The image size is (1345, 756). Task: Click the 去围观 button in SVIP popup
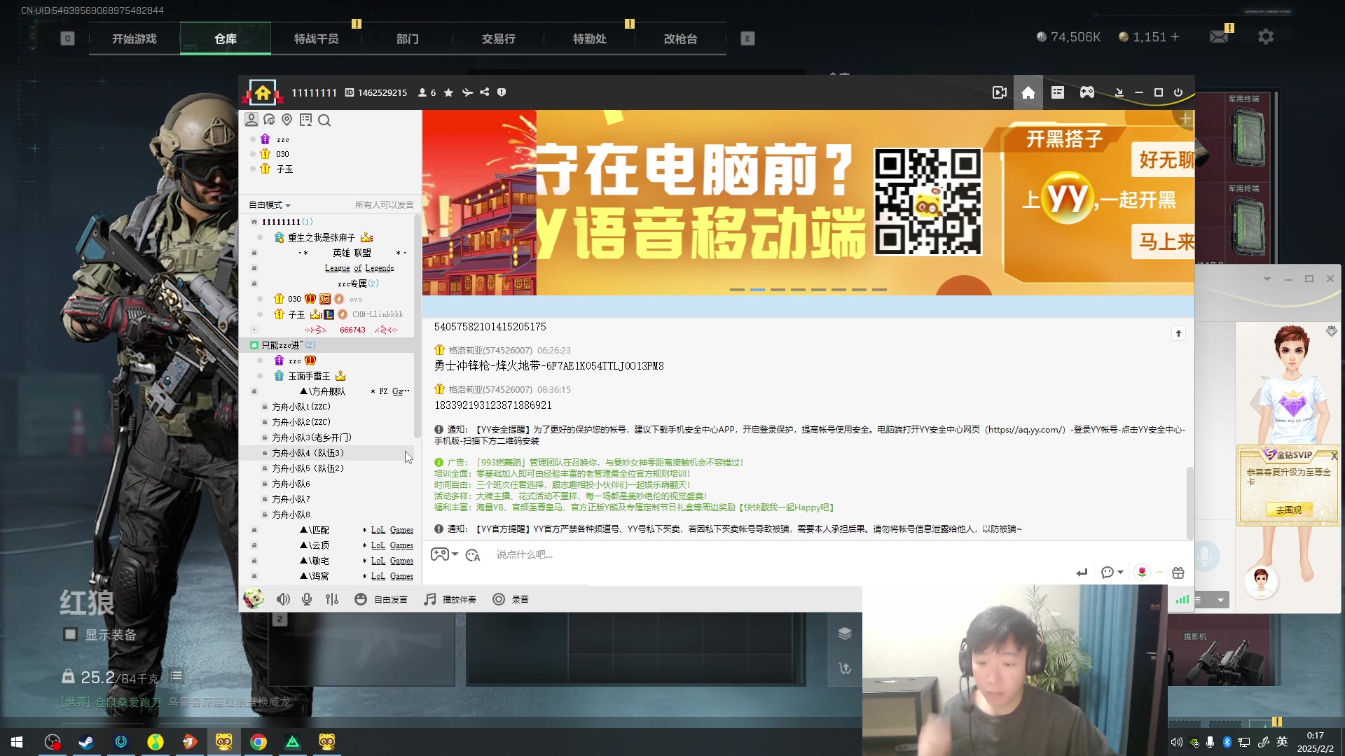1289,510
